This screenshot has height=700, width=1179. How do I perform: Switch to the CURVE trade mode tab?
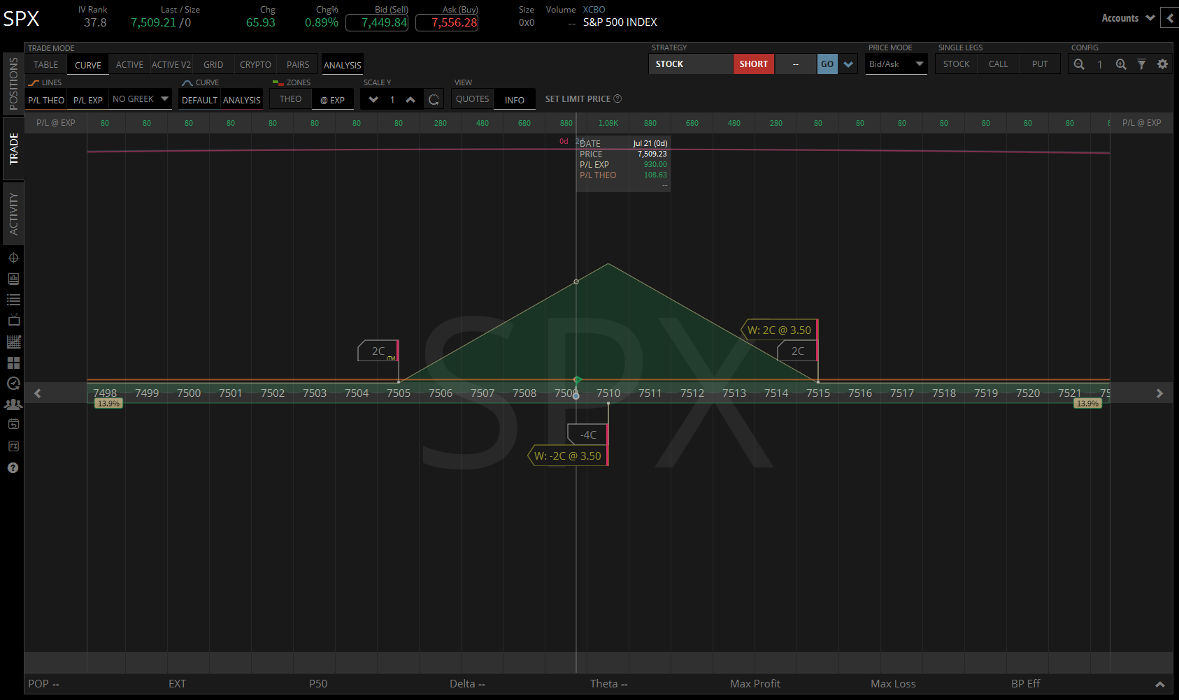[88, 65]
